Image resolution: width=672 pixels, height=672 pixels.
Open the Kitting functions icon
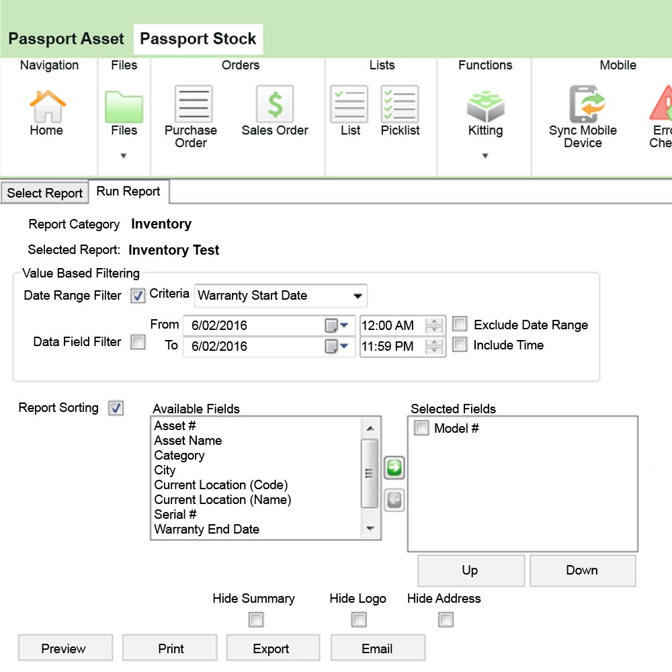click(485, 106)
